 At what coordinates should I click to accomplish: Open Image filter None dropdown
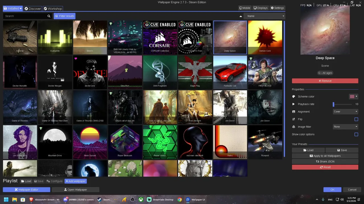(346, 127)
